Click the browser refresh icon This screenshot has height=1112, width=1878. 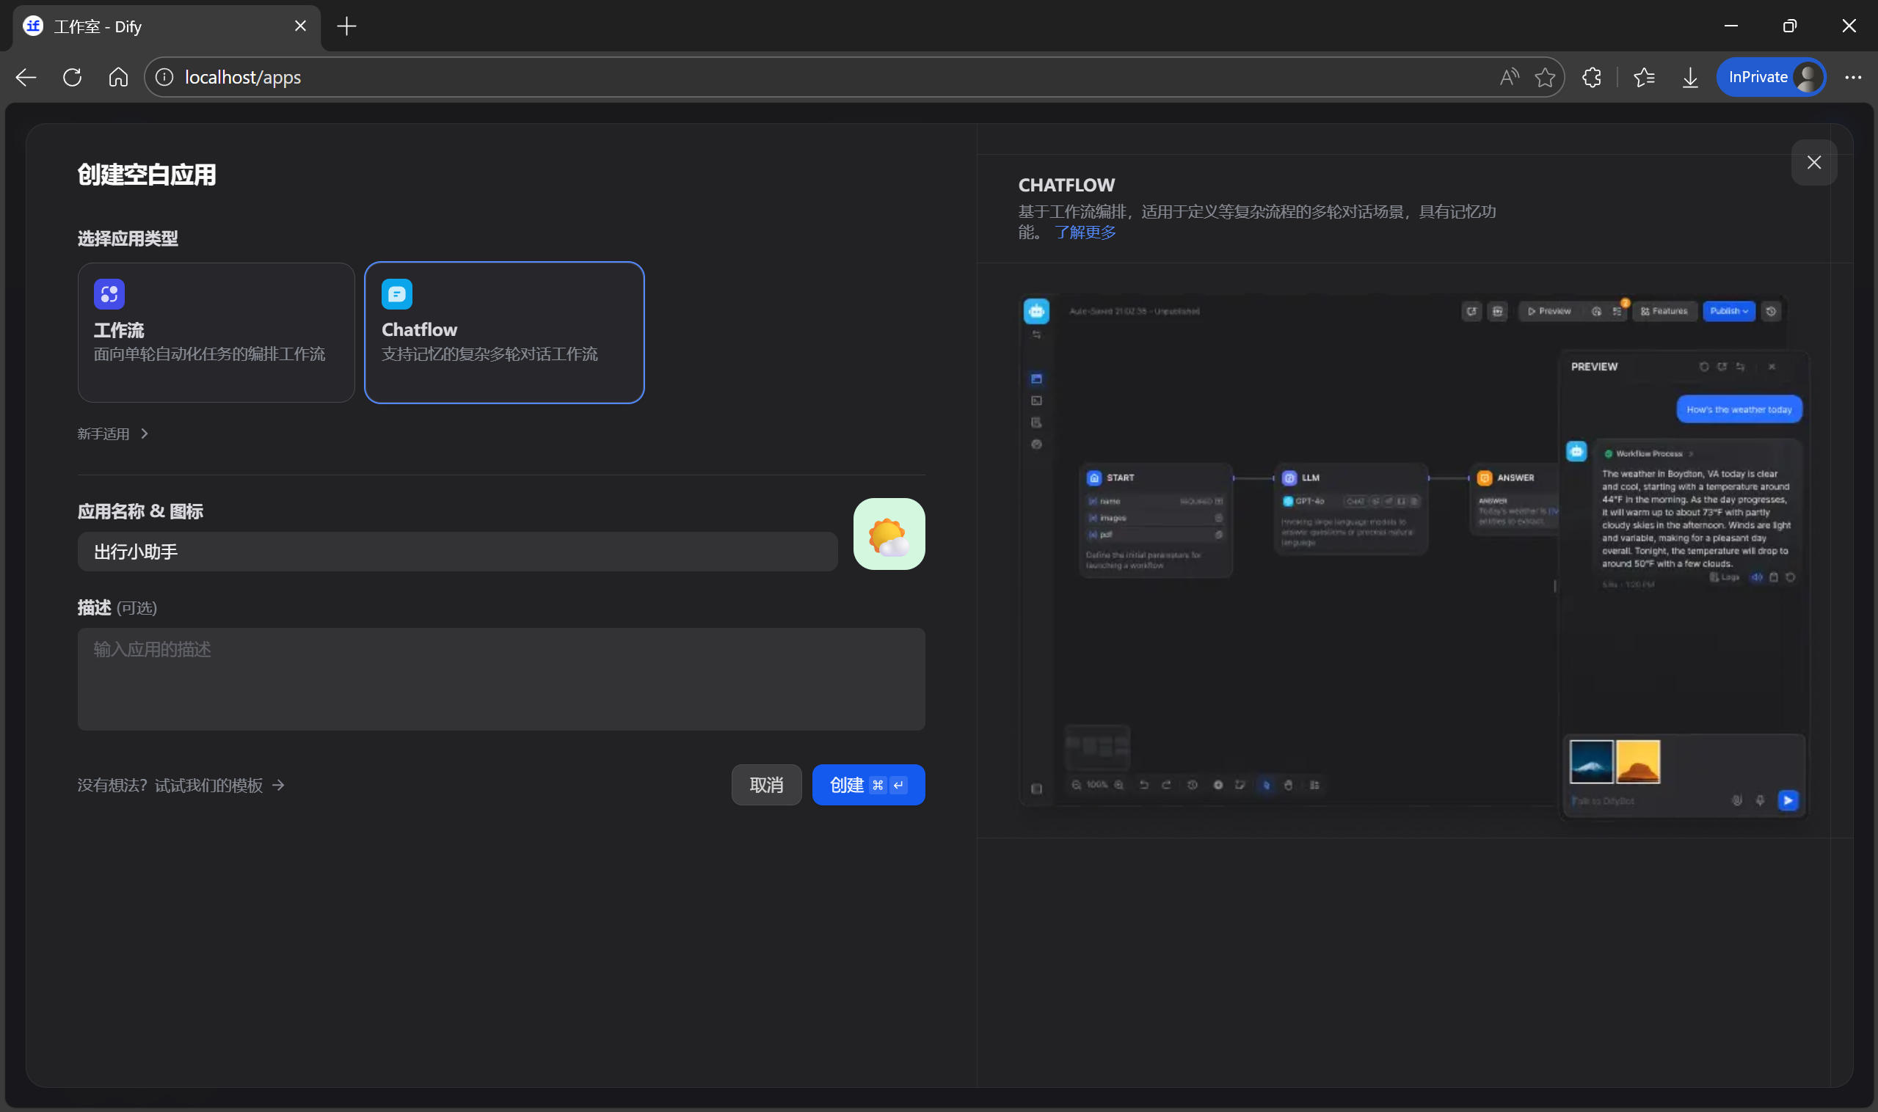pos(72,77)
